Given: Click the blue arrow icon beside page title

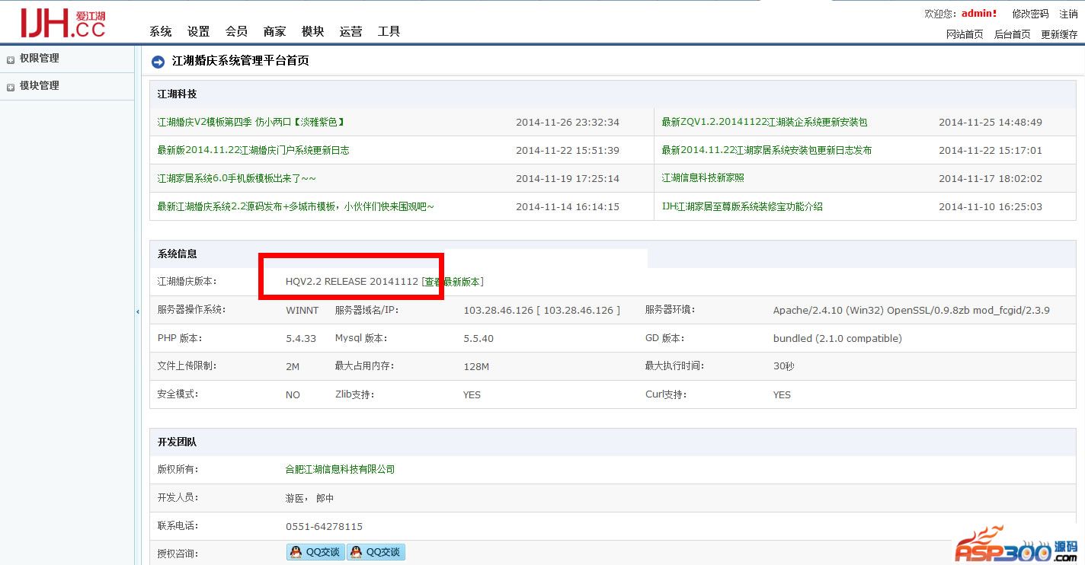Looking at the screenshot, I should tap(158, 62).
